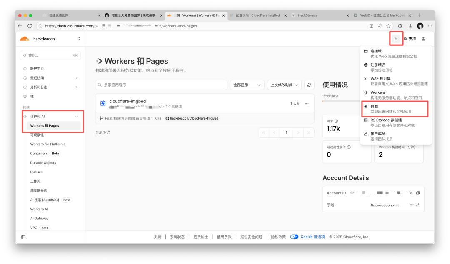Open browser settings ellipsis menu

click(430, 26)
